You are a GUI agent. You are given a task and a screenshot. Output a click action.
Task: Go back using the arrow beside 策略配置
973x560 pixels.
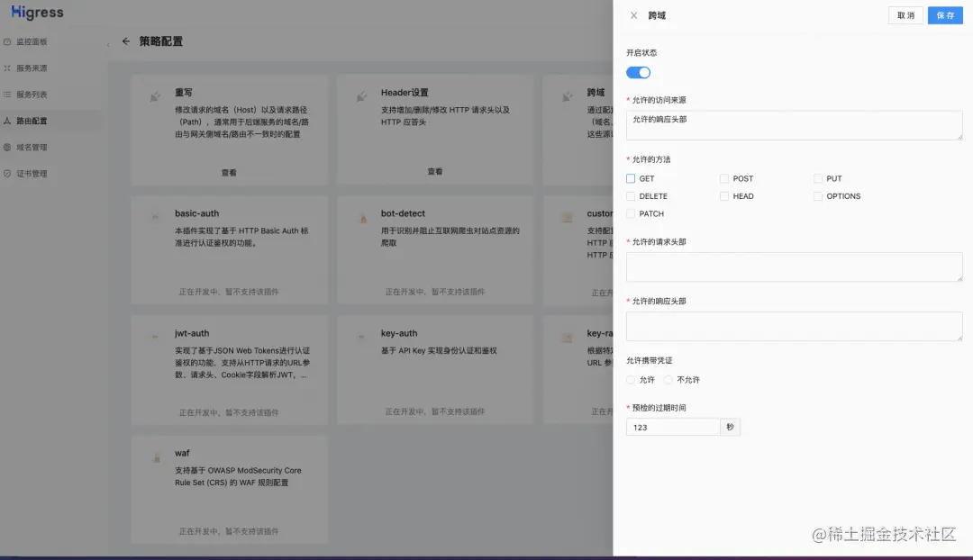point(126,41)
